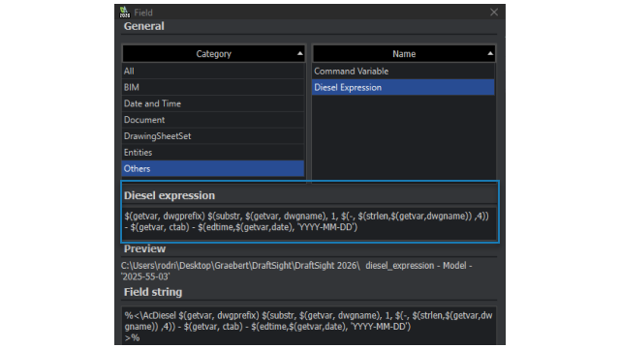Click the DraftSight 2026 app icon
The height and width of the screenshot is (348, 620).
[125, 12]
